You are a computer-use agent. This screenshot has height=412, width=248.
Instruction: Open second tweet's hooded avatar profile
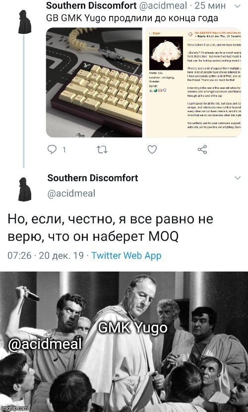click(25, 189)
